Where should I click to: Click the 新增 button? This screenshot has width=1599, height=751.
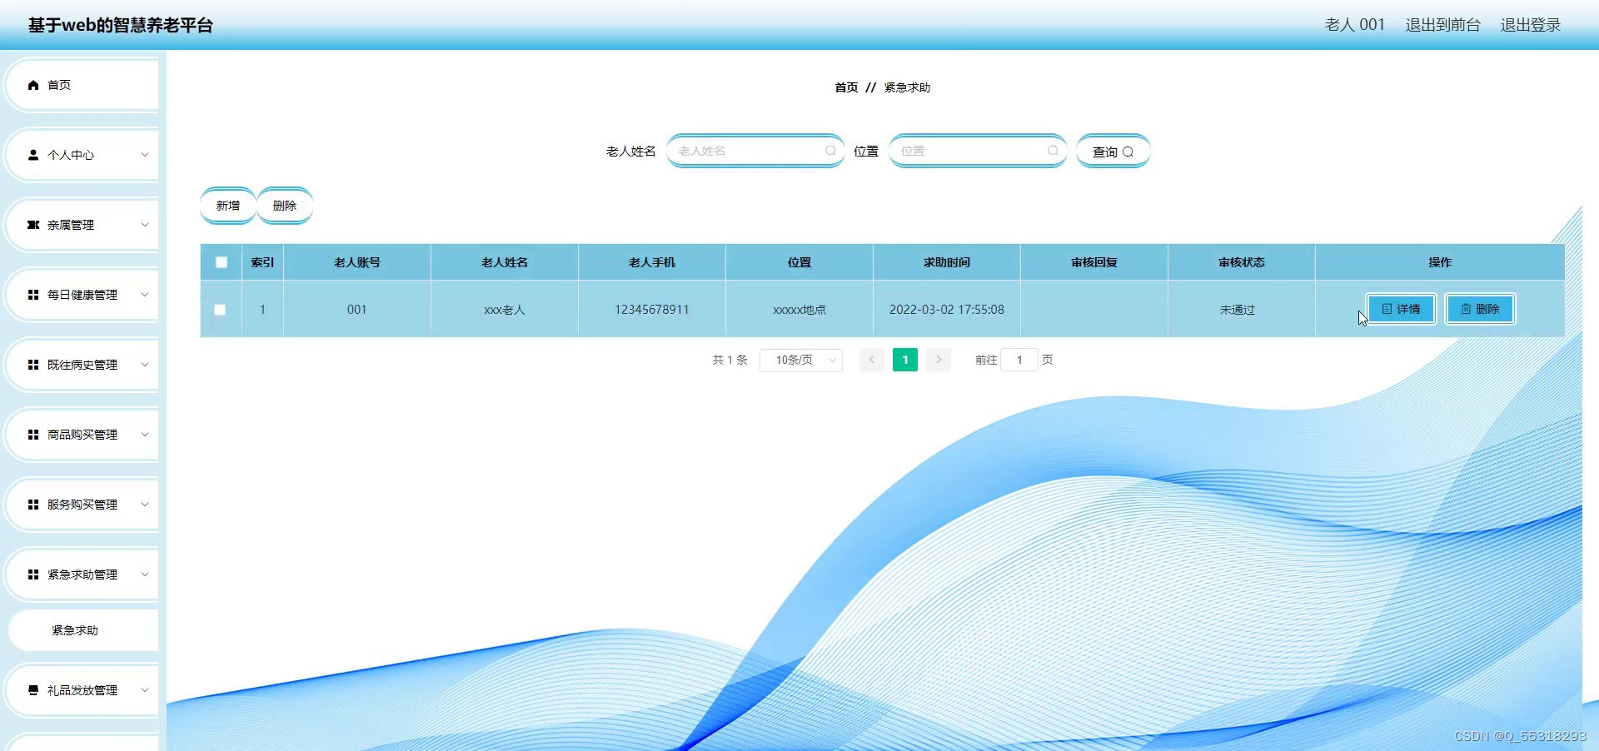(228, 206)
